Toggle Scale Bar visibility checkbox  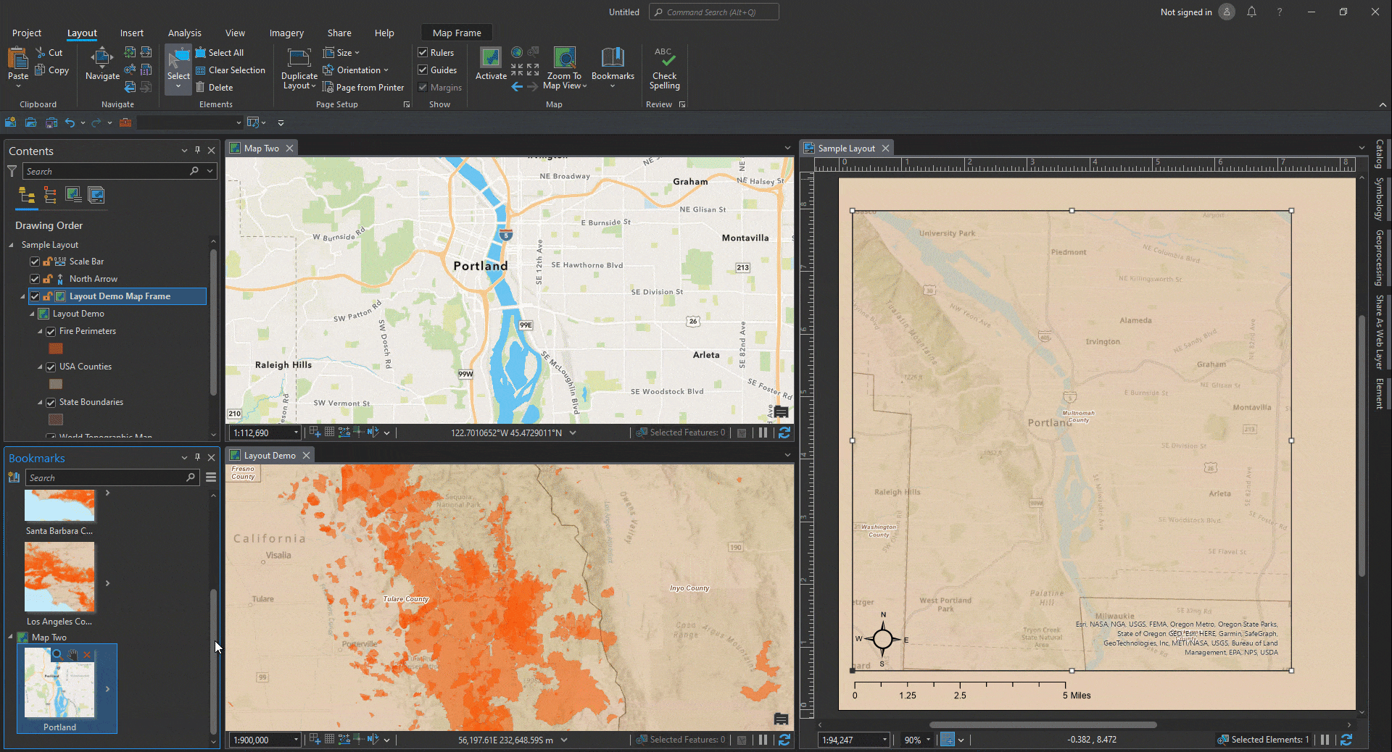(x=35, y=262)
